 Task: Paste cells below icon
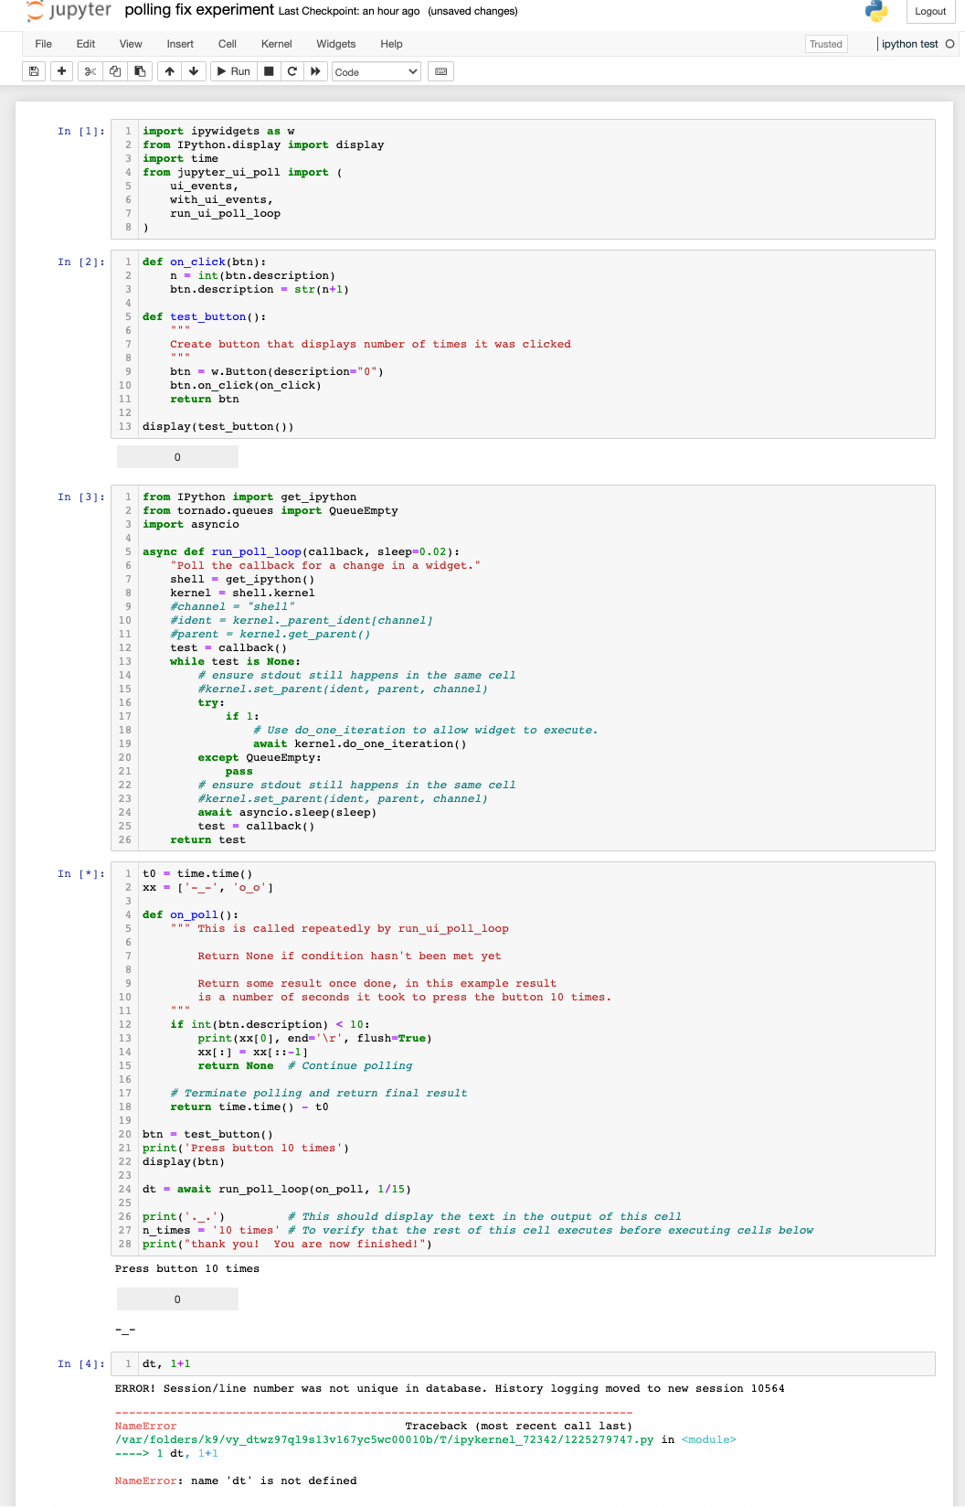(x=140, y=71)
